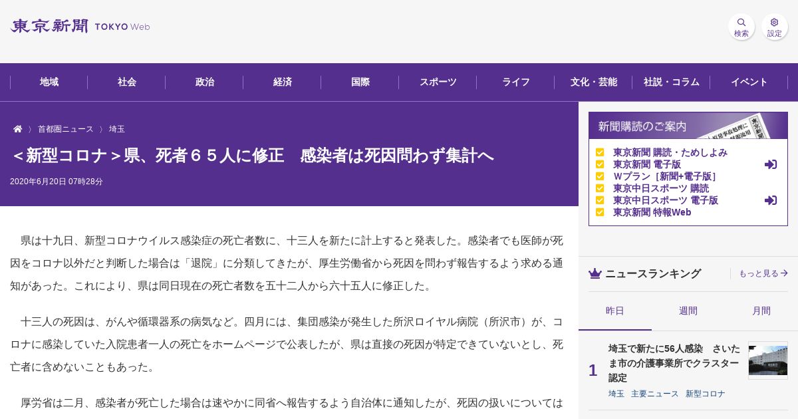
Task: Click the crown icon by ニュースランキング
Action: click(595, 273)
